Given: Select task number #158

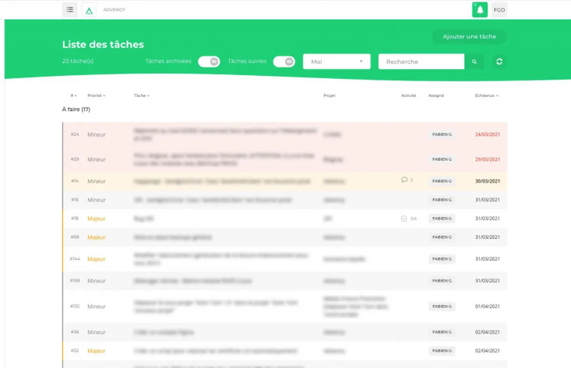Looking at the screenshot, I should pos(75,281).
